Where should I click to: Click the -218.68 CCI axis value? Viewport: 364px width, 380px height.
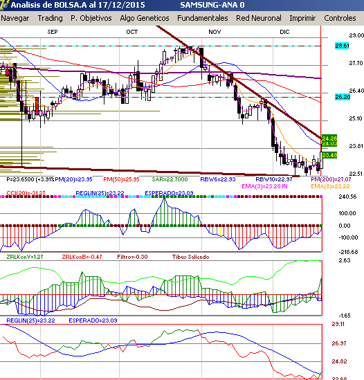tap(348, 252)
